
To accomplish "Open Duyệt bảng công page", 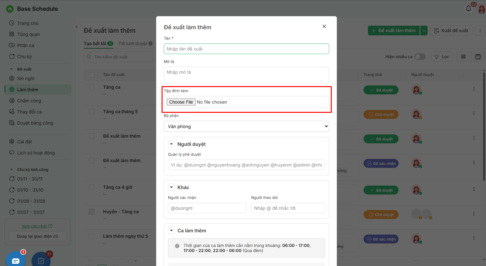I will [35, 123].
